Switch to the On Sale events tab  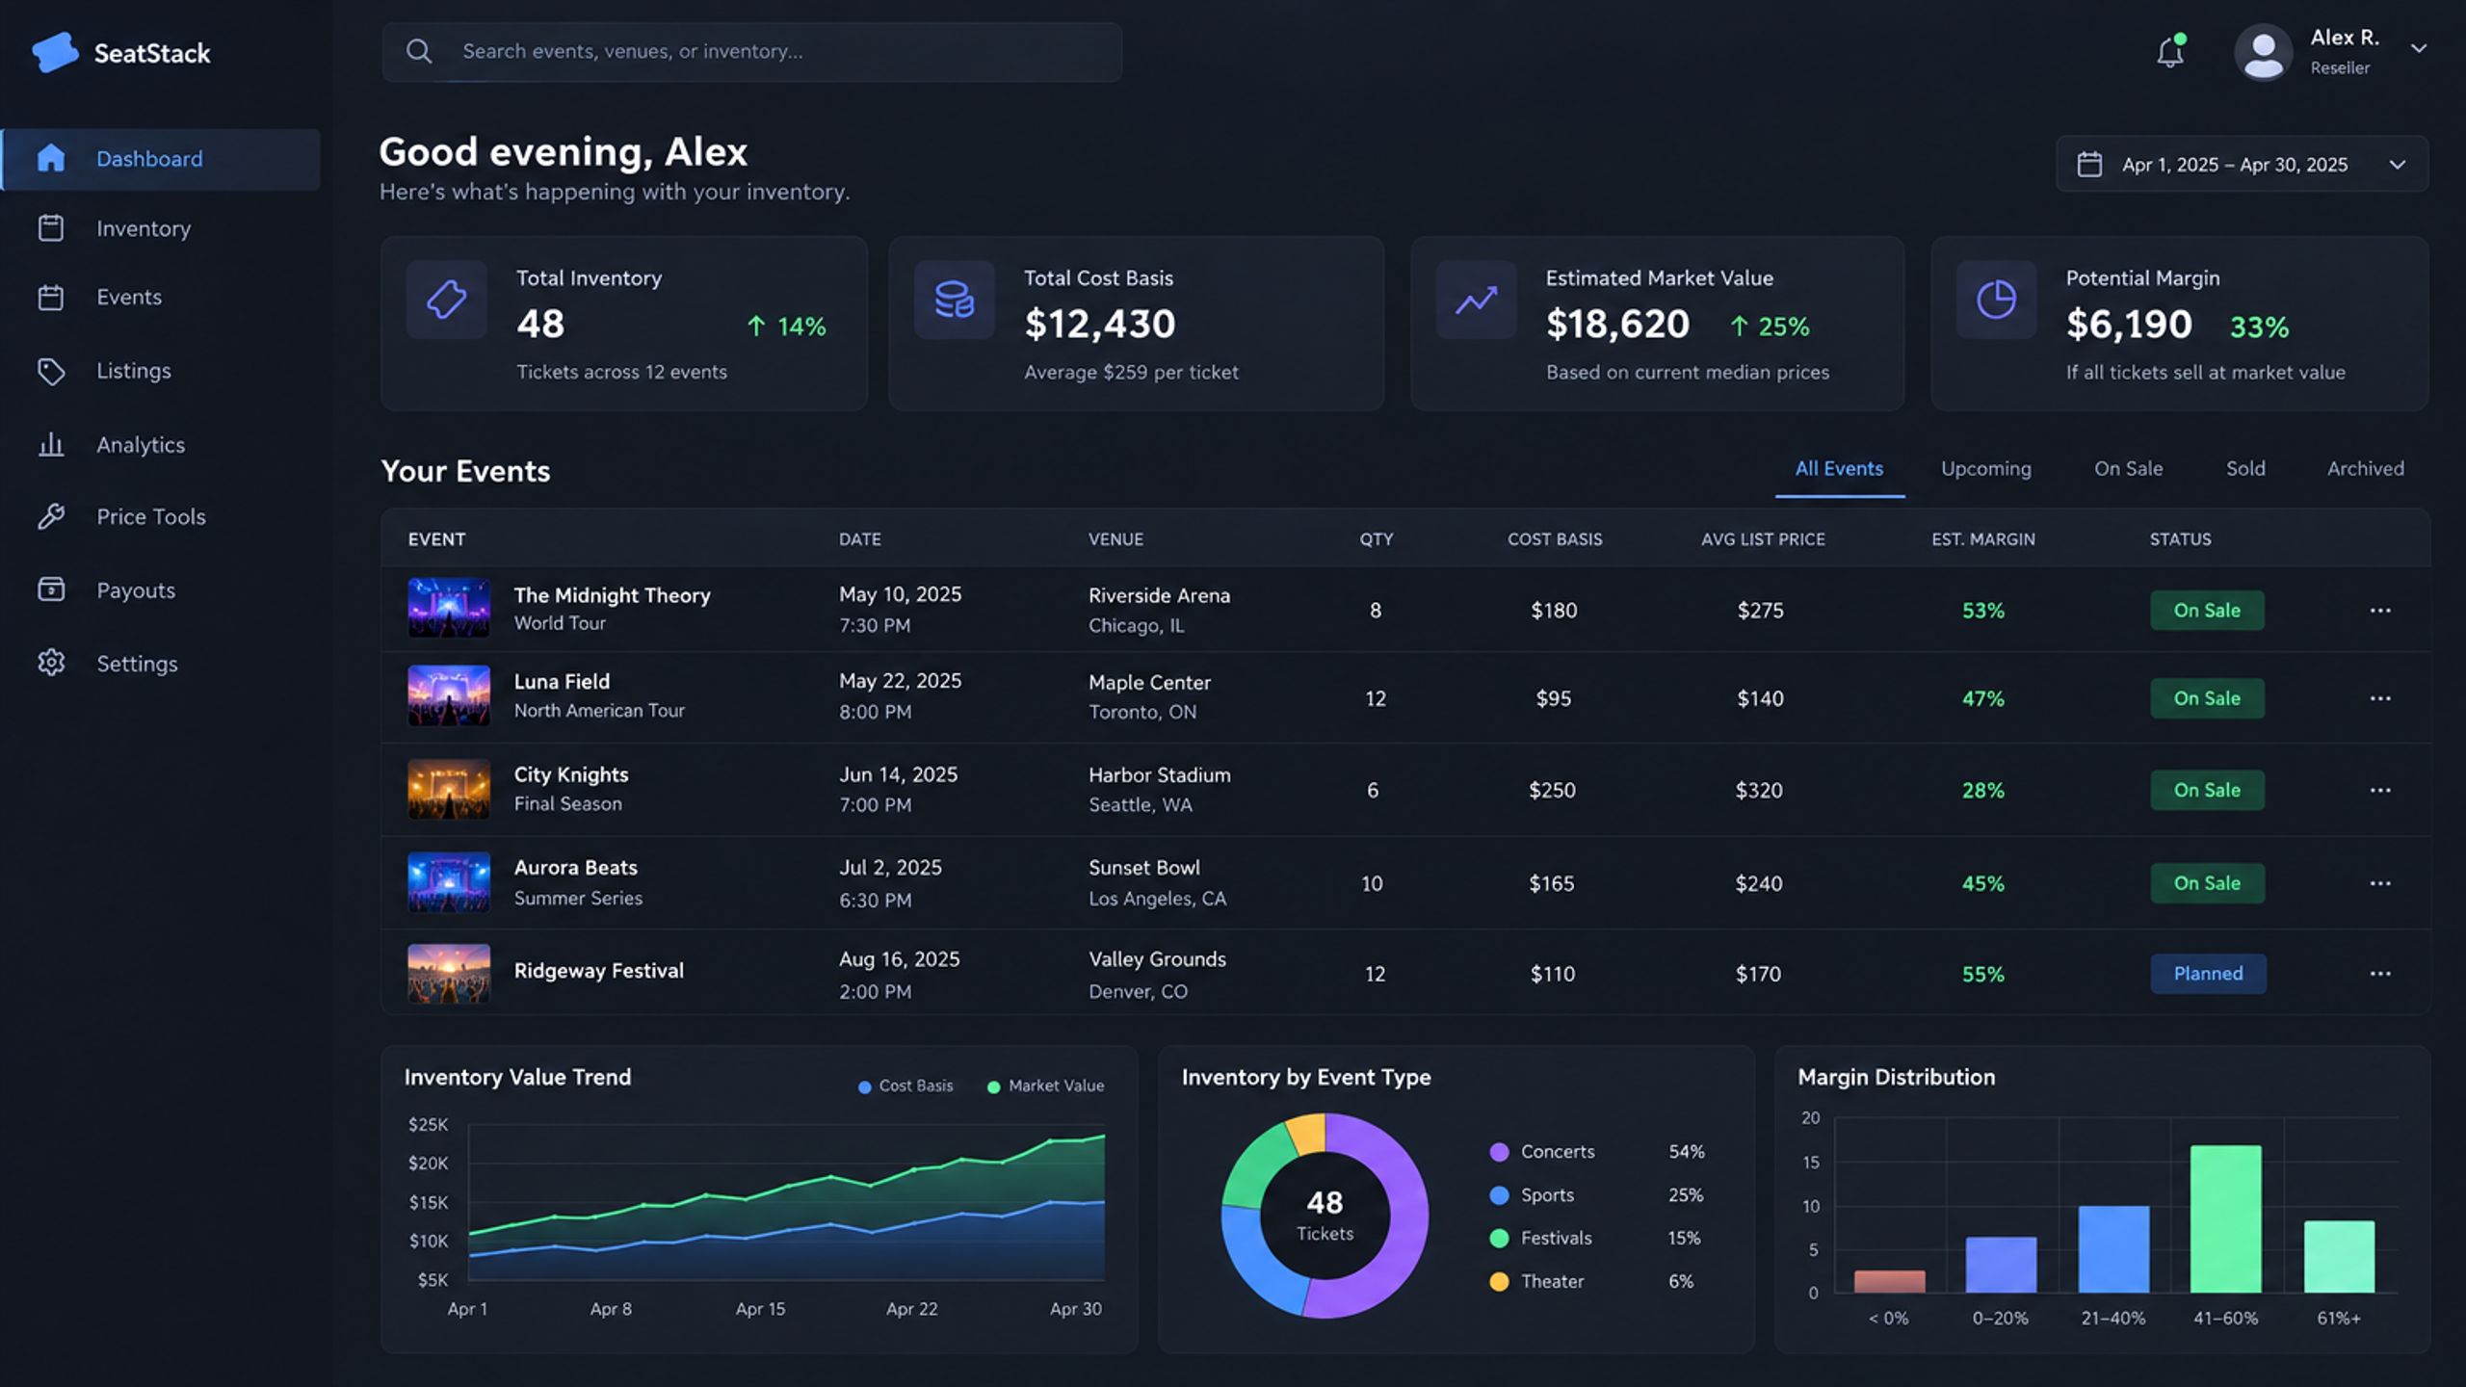[2129, 469]
